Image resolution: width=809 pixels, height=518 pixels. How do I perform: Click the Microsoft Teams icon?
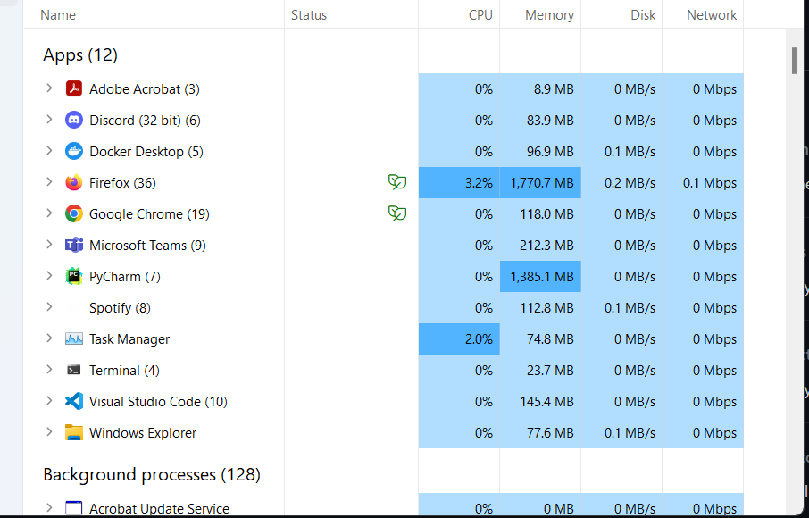[75, 245]
